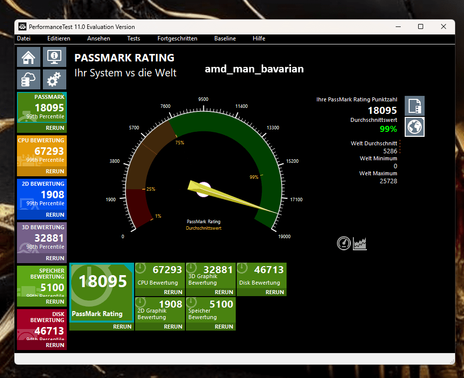Switch to the gauge dial view icon
Viewport: 464px width, 378px height.
click(x=344, y=243)
